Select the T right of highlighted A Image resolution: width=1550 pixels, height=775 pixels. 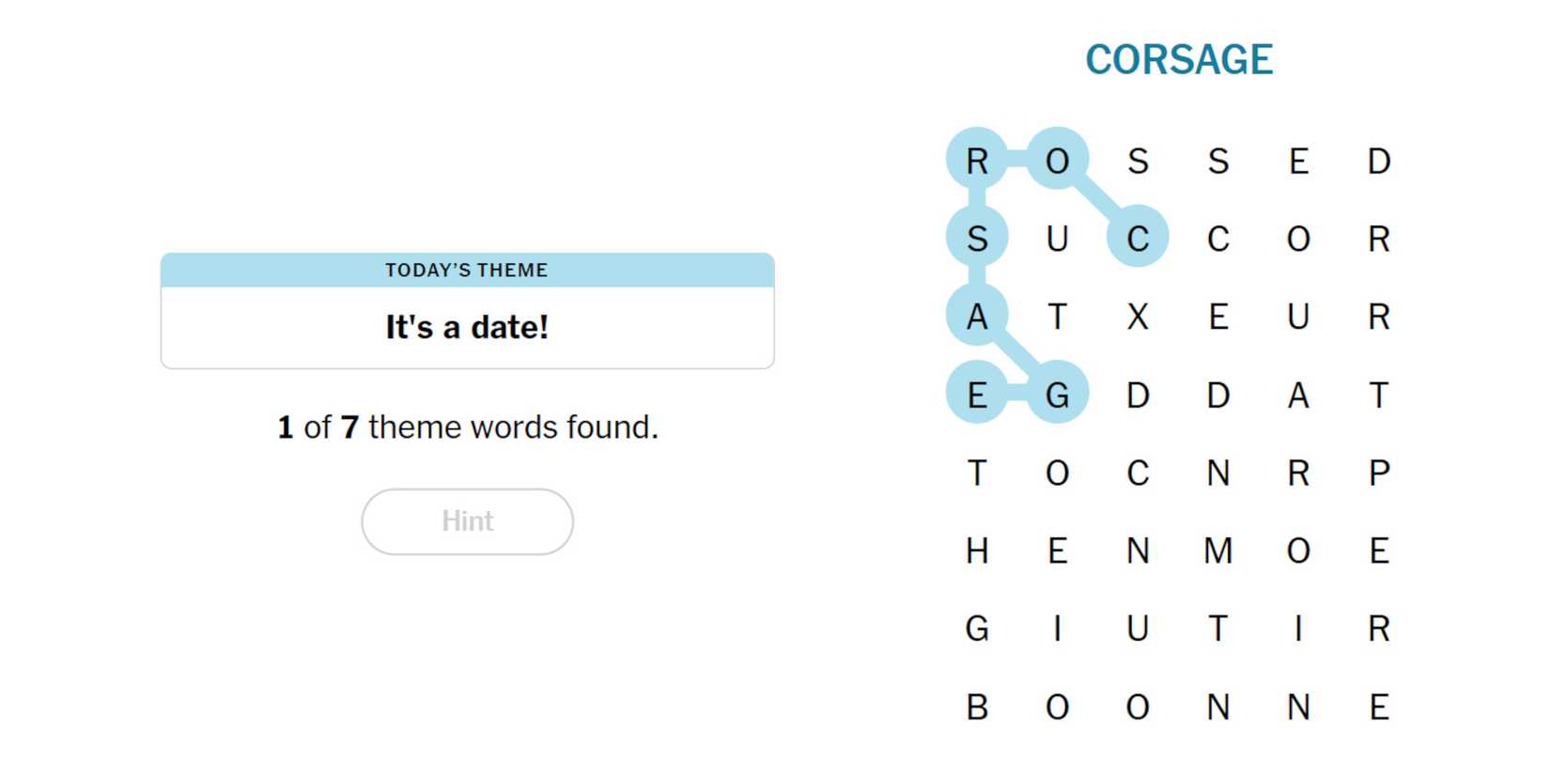[x=1058, y=318]
